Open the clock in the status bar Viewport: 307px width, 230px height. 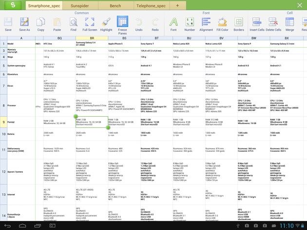(x=287, y=226)
